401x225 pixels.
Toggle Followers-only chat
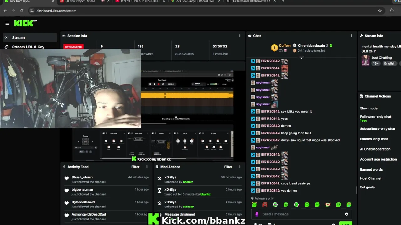[x=376, y=117]
